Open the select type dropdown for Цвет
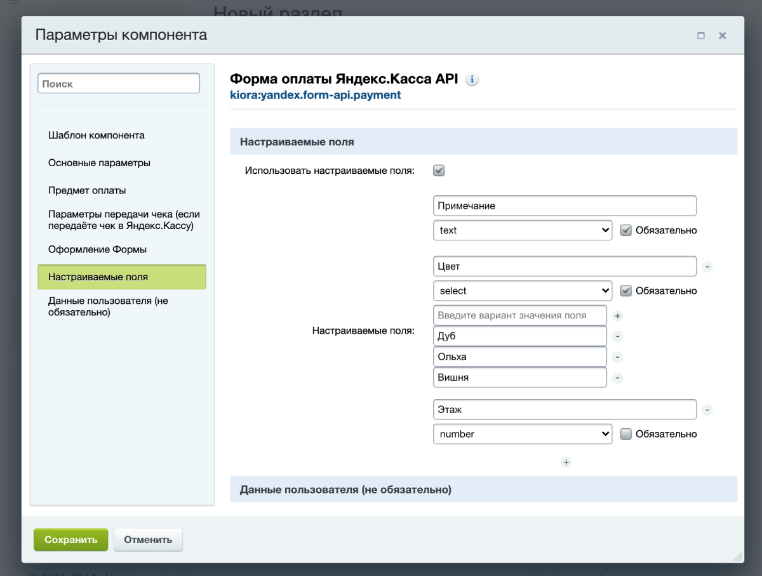Viewport: 762px width, 576px height. pyautogui.click(x=522, y=291)
